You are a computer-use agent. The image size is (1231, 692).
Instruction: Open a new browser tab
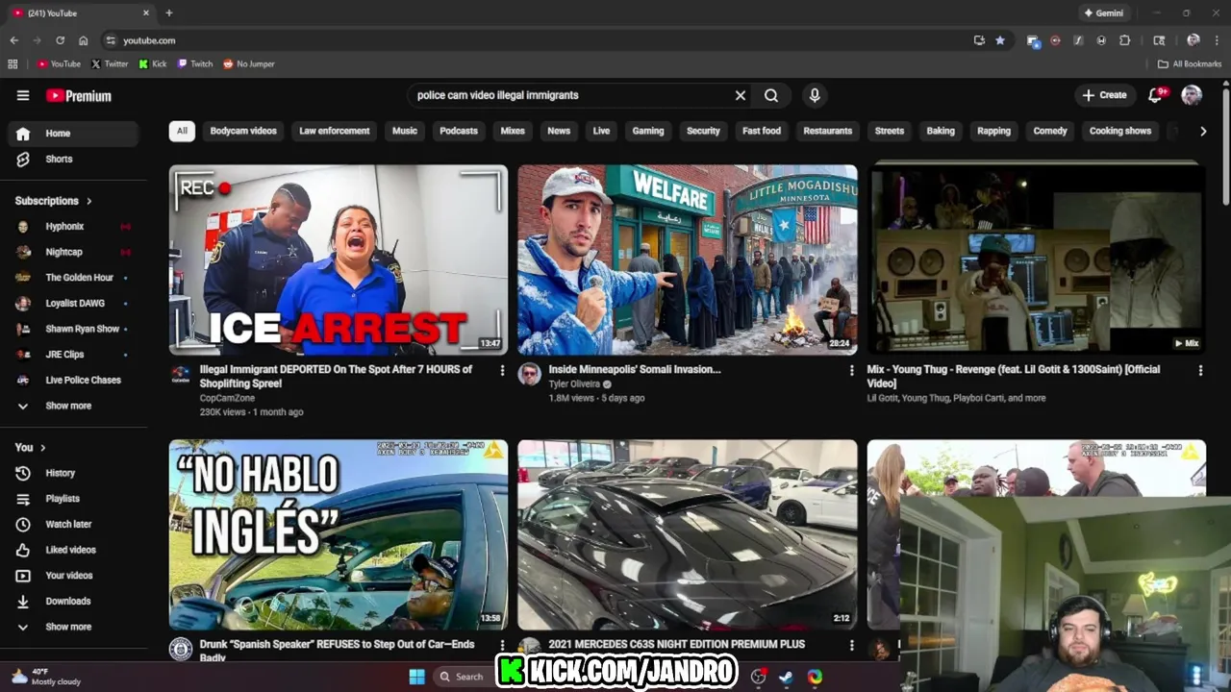[169, 12]
